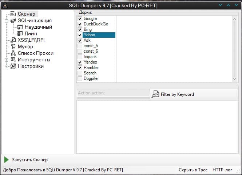Enable the Search checkbox
242x175 pixels.
click(x=80, y=73)
